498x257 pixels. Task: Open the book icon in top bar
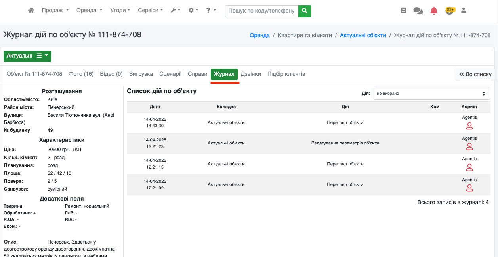click(403, 11)
